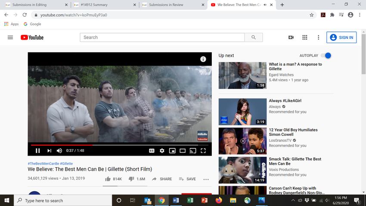Open Word from the taskbar
Viewport: 366px width, 206px height.
[176, 200]
